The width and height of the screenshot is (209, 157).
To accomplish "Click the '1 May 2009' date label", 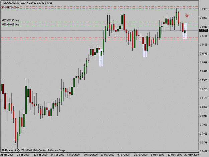I will [x=158, y=155].
